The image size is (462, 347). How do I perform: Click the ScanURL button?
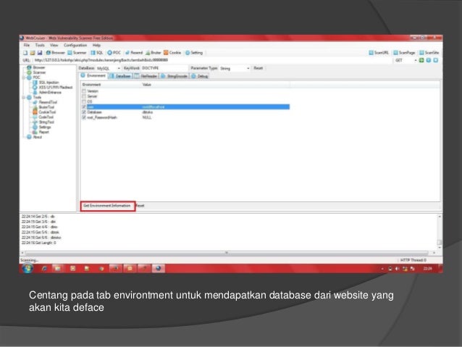pos(379,53)
